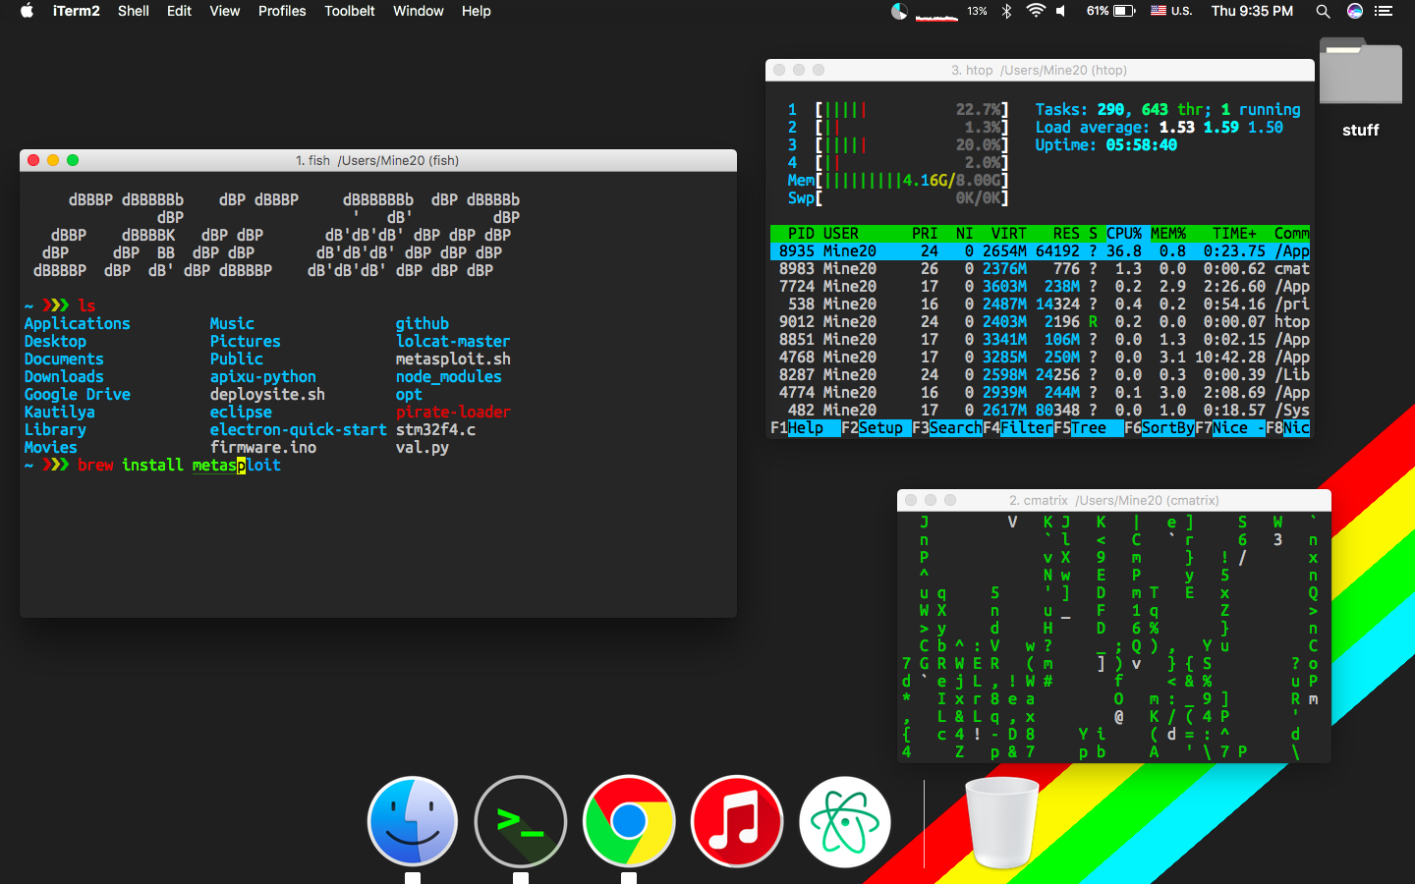Open iTunes music app in Dock
This screenshot has width=1415, height=884.
coord(737,821)
